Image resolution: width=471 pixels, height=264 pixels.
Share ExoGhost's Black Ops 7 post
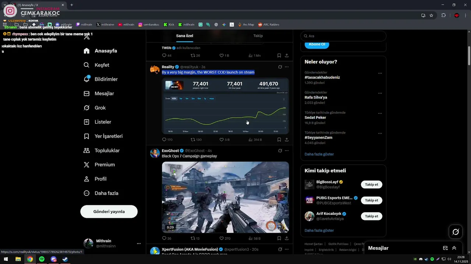[x=287, y=238]
